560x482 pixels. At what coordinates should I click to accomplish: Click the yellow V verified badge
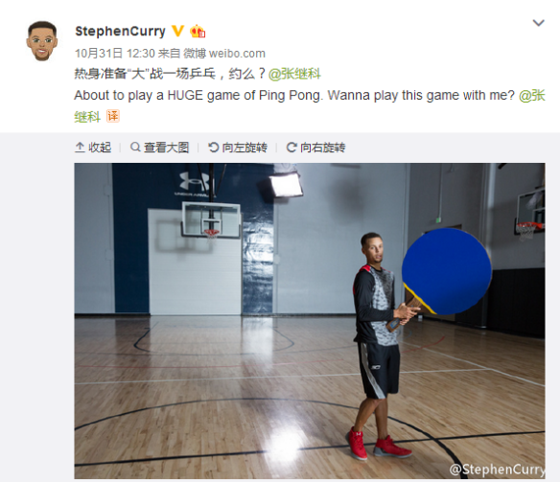click(x=177, y=31)
